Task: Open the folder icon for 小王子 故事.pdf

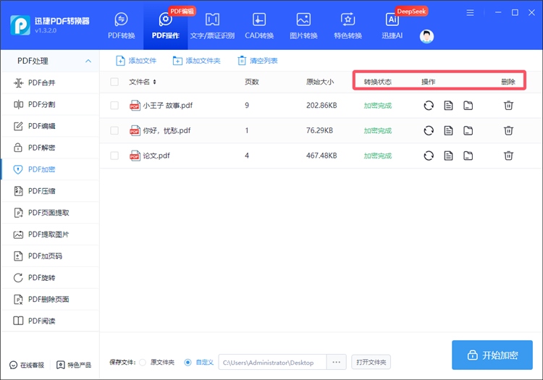Action: click(x=468, y=105)
